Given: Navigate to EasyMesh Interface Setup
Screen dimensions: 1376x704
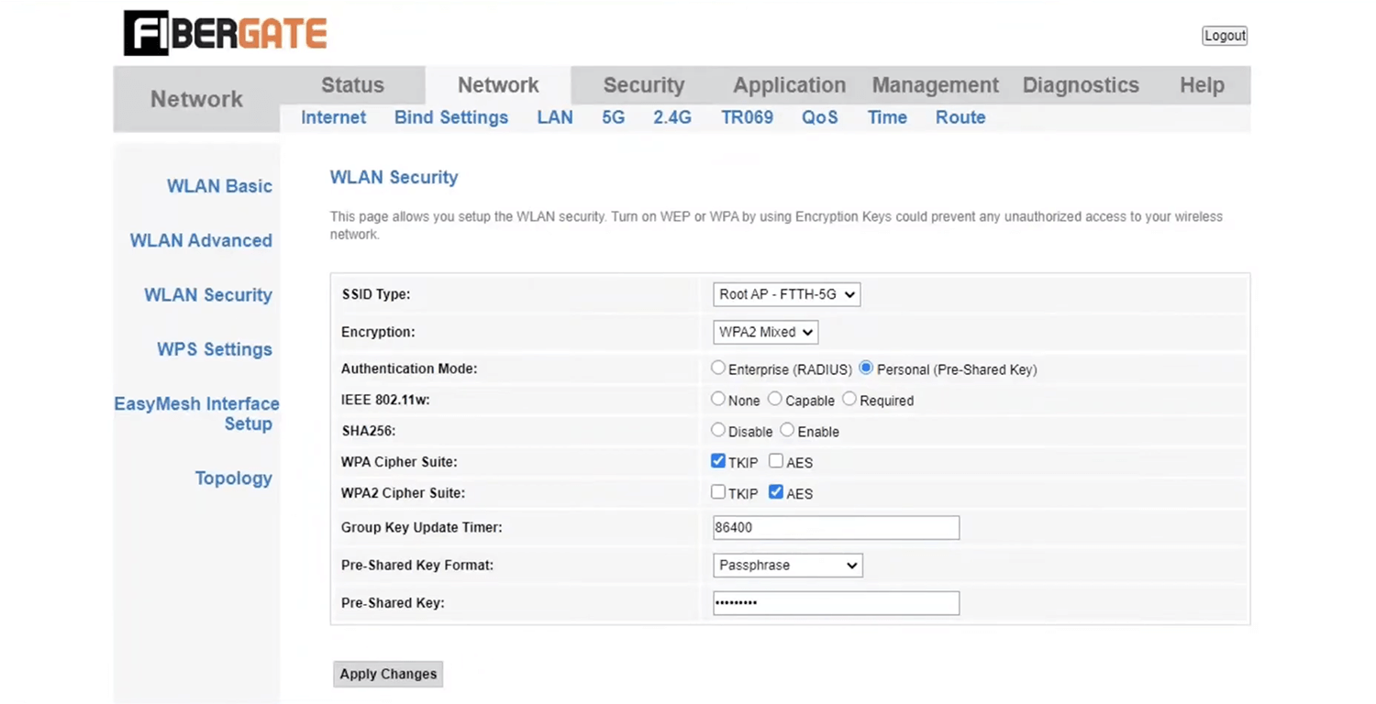Looking at the screenshot, I should [196, 413].
